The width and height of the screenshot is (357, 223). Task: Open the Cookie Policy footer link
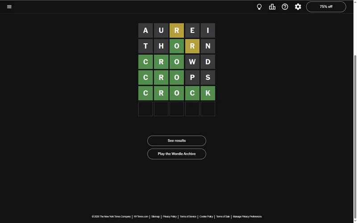206,217
